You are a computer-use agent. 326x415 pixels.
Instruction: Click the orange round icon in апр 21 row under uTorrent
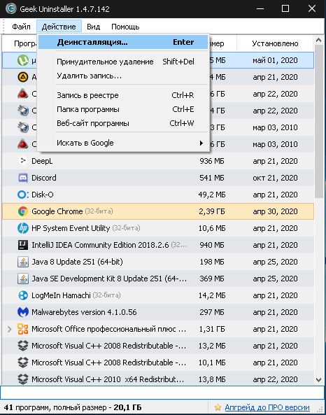pos(23,77)
